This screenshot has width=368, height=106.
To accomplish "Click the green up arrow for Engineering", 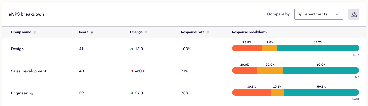I will tap(131, 93).
